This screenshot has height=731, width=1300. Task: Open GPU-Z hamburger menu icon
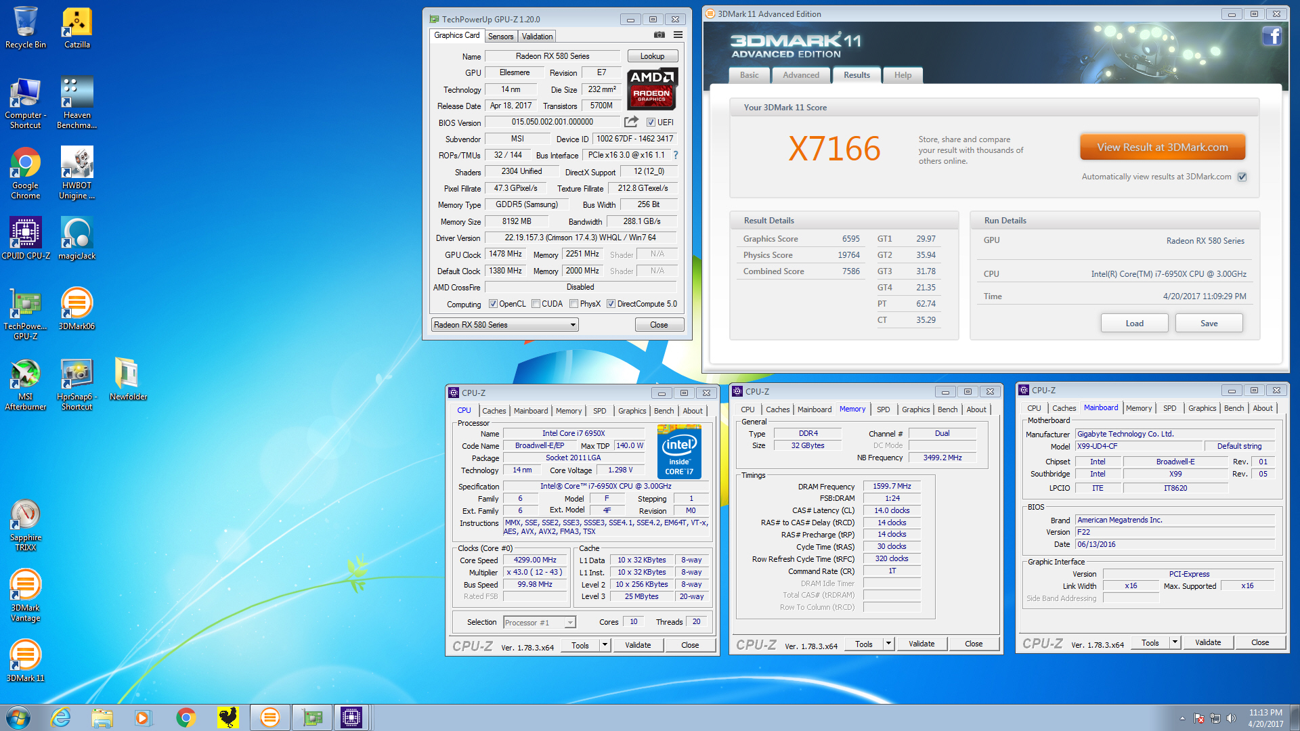678,35
